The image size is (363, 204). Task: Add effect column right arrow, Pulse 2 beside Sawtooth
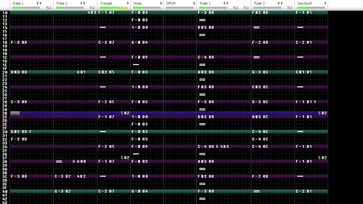click(x=282, y=3)
